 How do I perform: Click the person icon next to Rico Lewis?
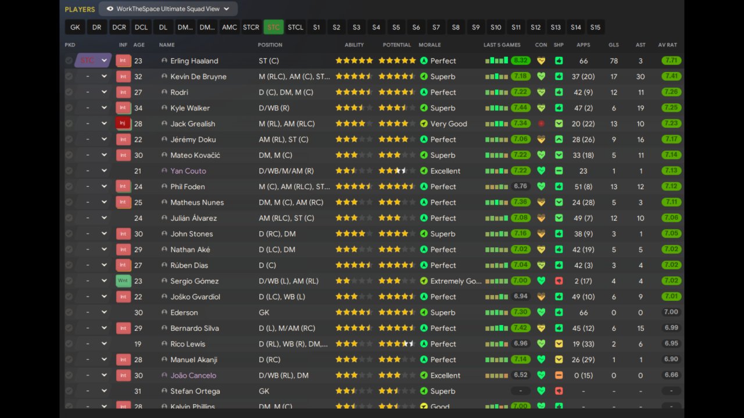pos(164,344)
